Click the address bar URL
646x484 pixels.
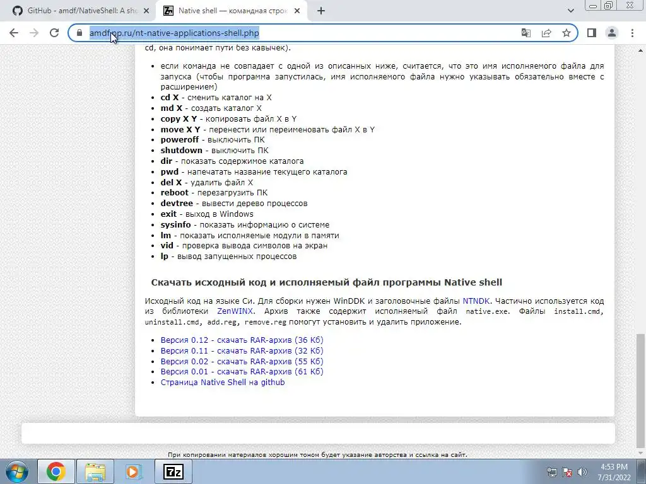point(174,33)
